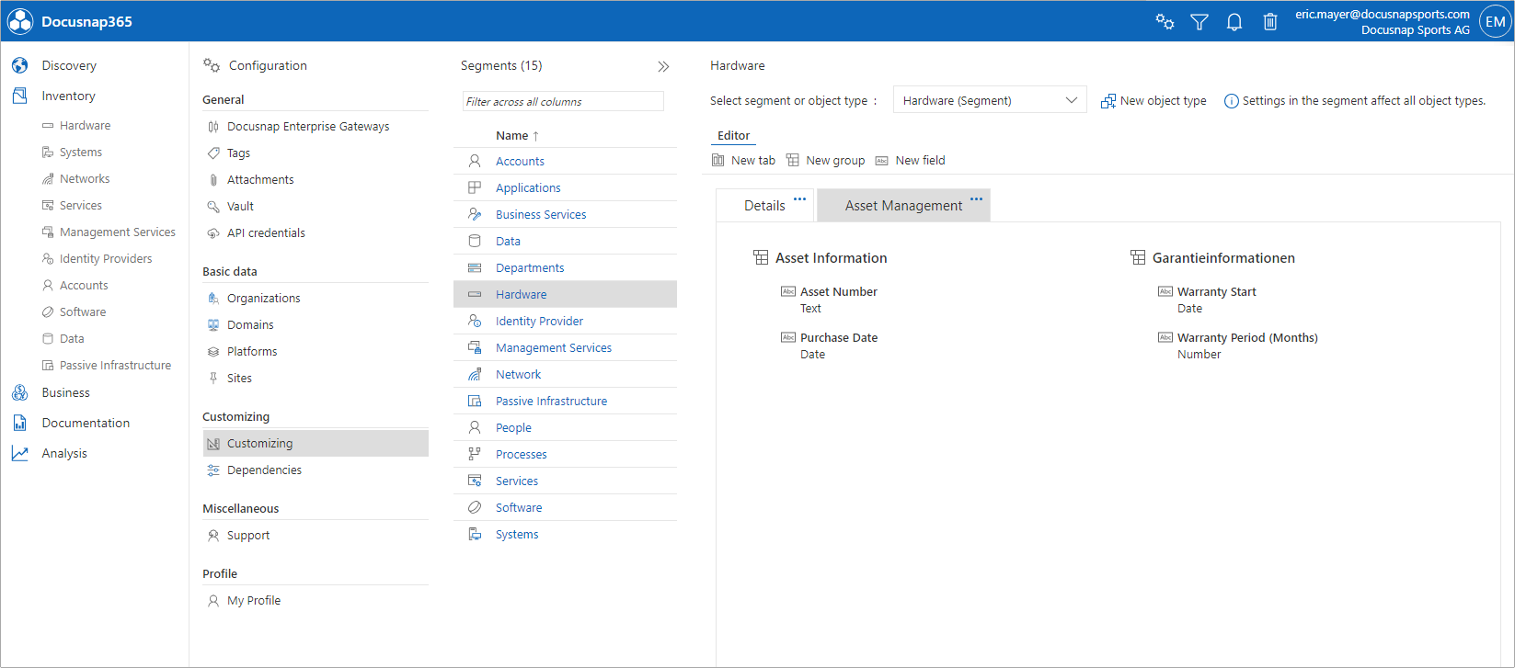The width and height of the screenshot is (1515, 668).
Task: Click the Vault key icon
Action: click(213, 207)
